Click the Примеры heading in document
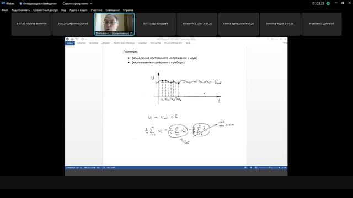 pos(131,51)
